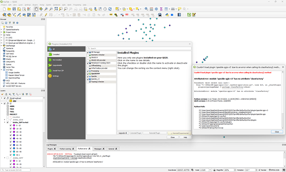286x172 pixels.
Task: Create a new project with New icon
Action: [x=4, y=9]
